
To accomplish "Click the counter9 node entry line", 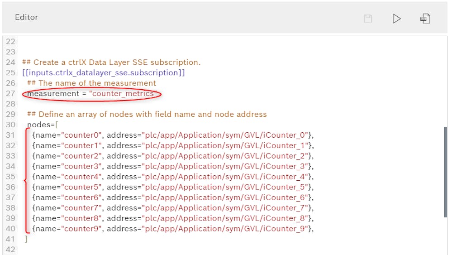I will [173, 228].
